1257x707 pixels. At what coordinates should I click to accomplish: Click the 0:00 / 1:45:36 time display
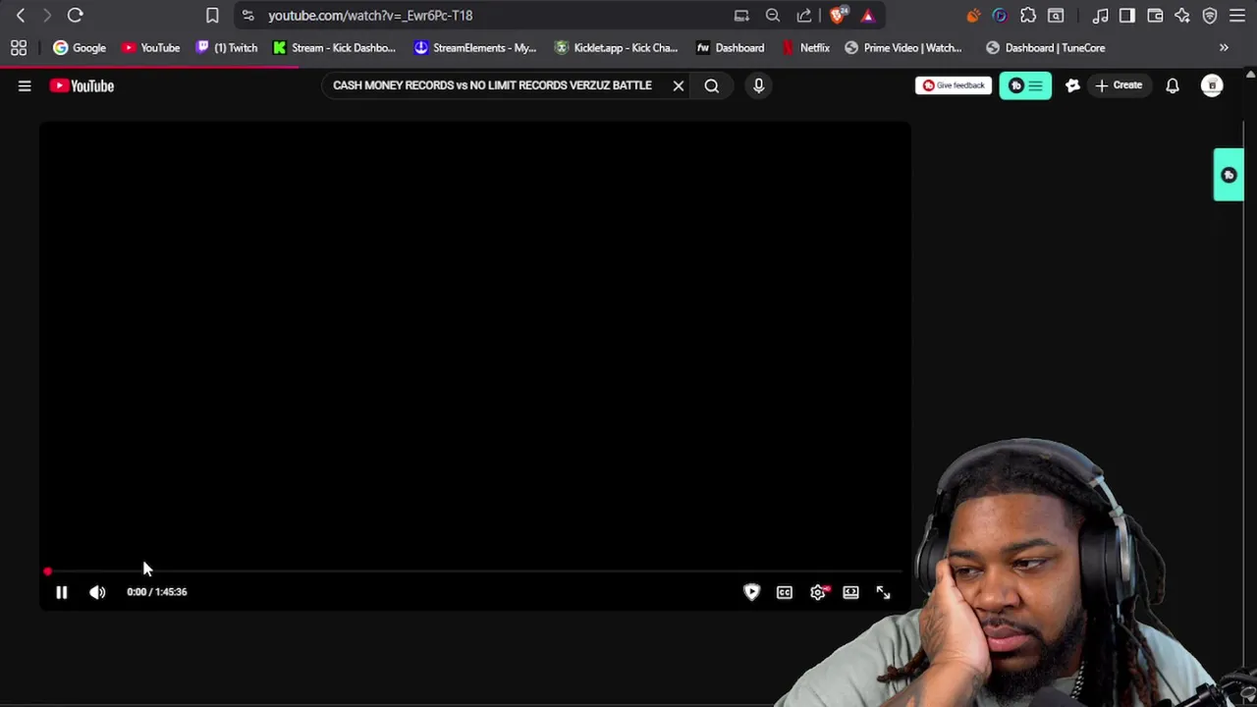(x=157, y=592)
